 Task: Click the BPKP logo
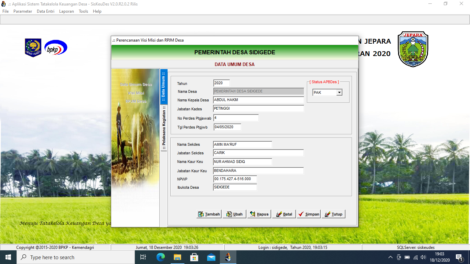(56, 48)
